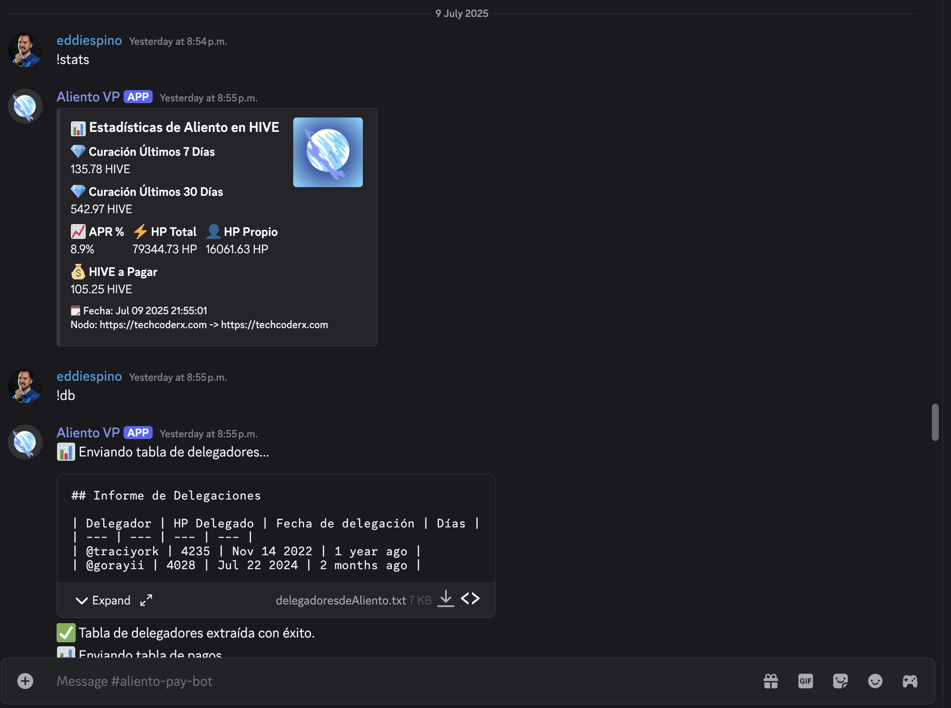
Task: Click Aliento VP avatar on stats embed message
Action: click(x=25, y=106)
